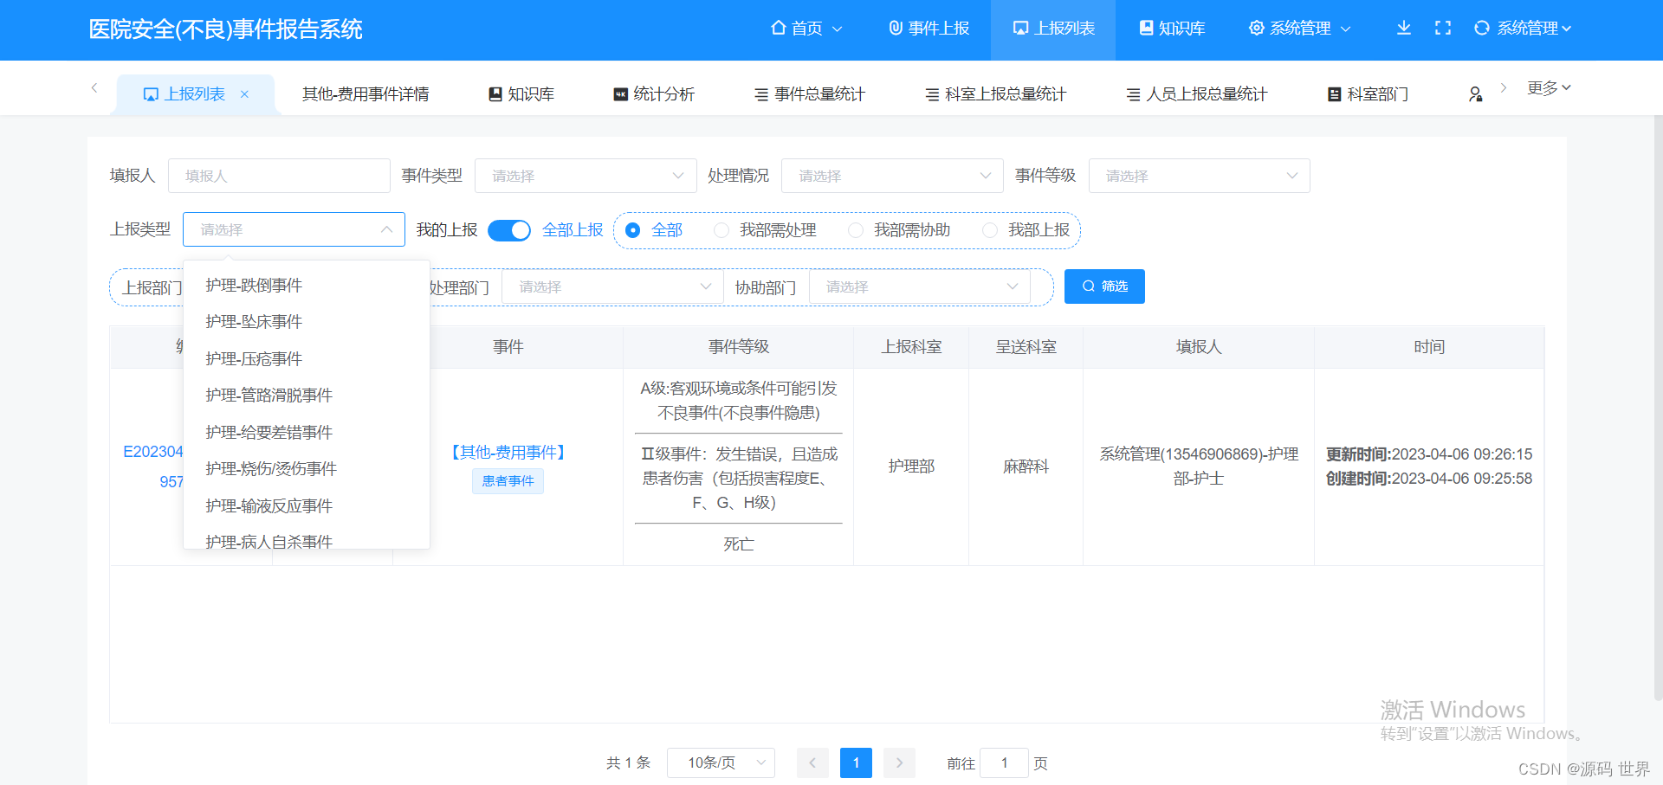The image size is (1663, 785).
Task: Click the 麻醉科 cell
Action: 1026,466
